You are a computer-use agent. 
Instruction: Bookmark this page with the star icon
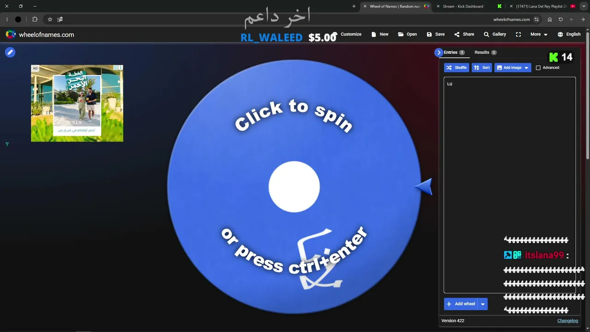pos(50,19)
